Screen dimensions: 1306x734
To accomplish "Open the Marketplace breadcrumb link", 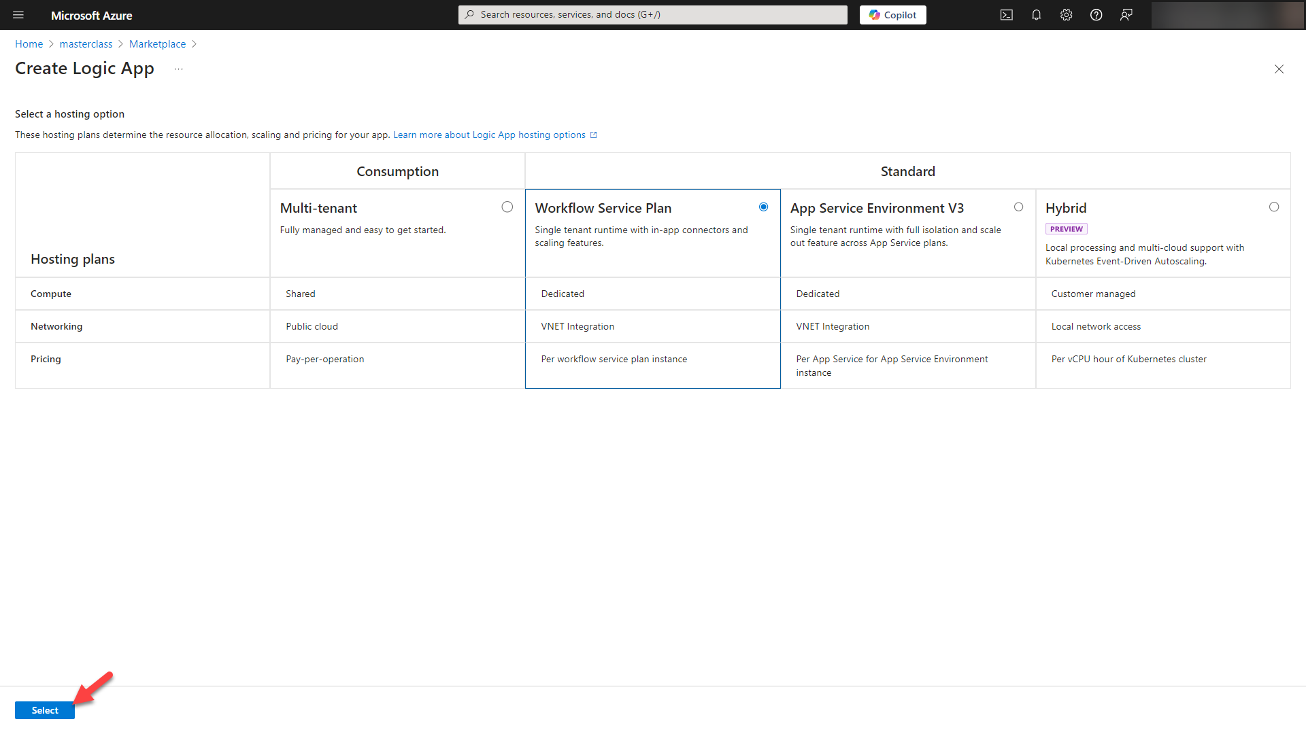I will [x=157, y=43].
